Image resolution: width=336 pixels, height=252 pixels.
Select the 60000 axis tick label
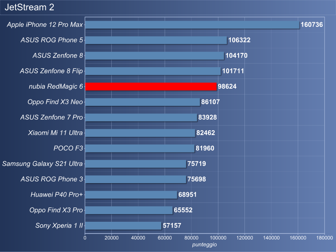pos(165,238)
